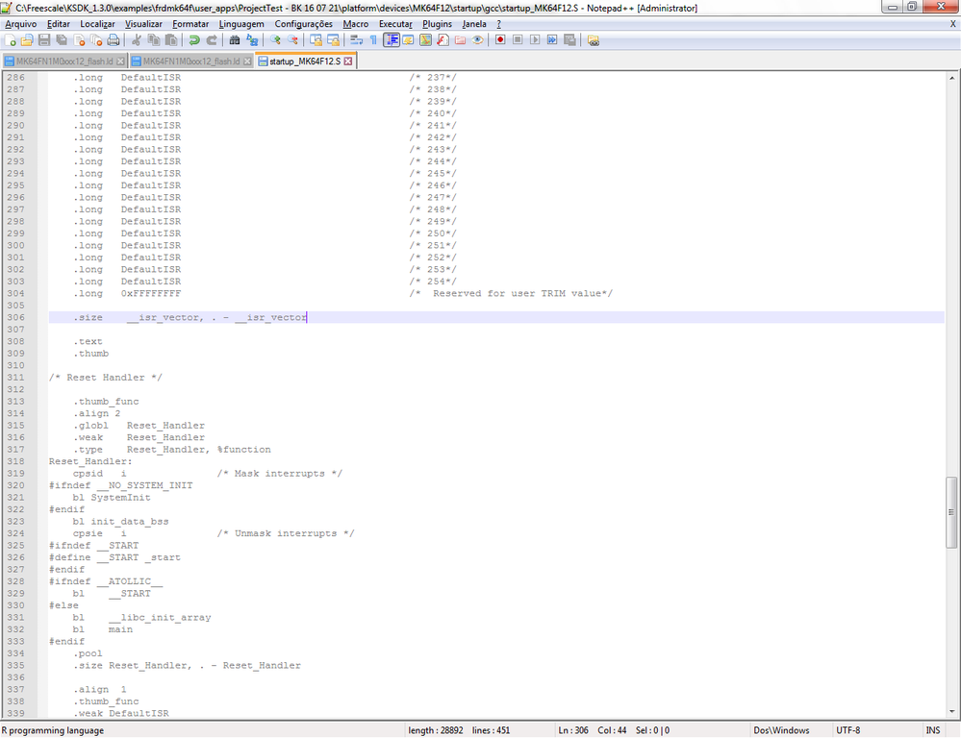Open the Visualizar menu

[143, 24]
